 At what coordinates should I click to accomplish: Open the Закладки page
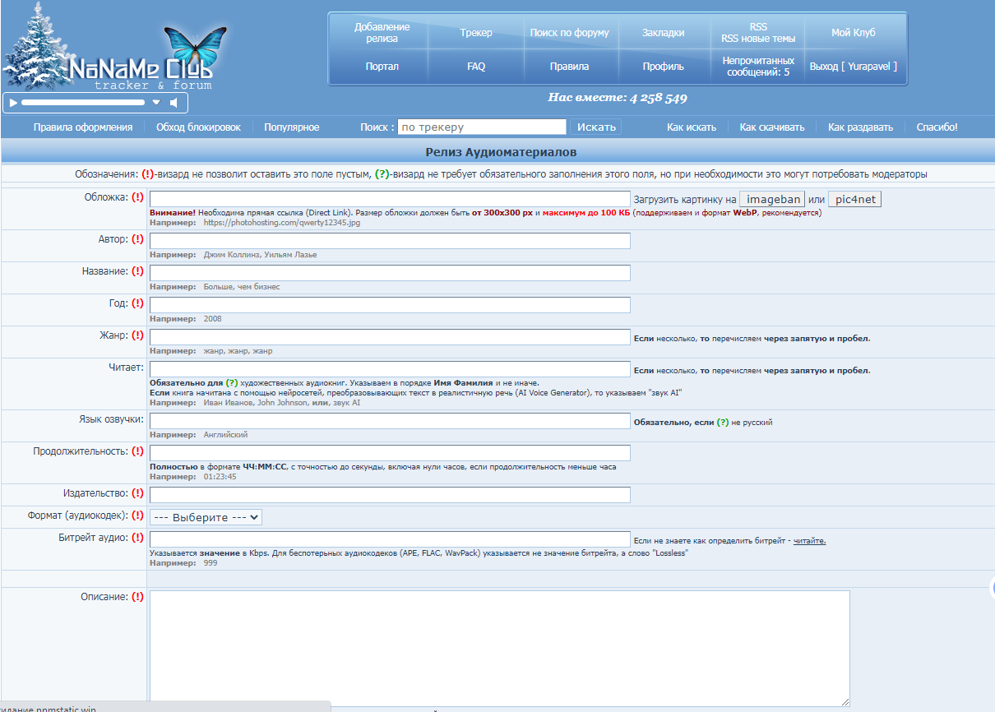pyautogui.click(x=664, y=33)
